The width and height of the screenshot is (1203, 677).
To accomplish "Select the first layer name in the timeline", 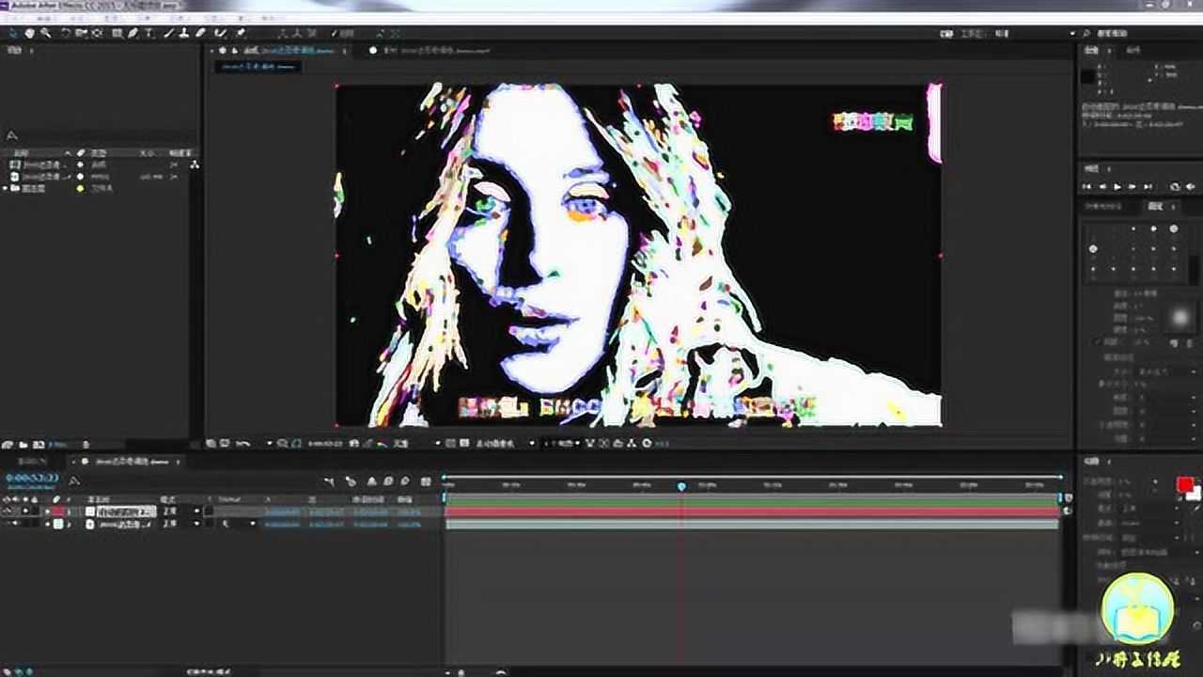I will [x=127, y=512].
